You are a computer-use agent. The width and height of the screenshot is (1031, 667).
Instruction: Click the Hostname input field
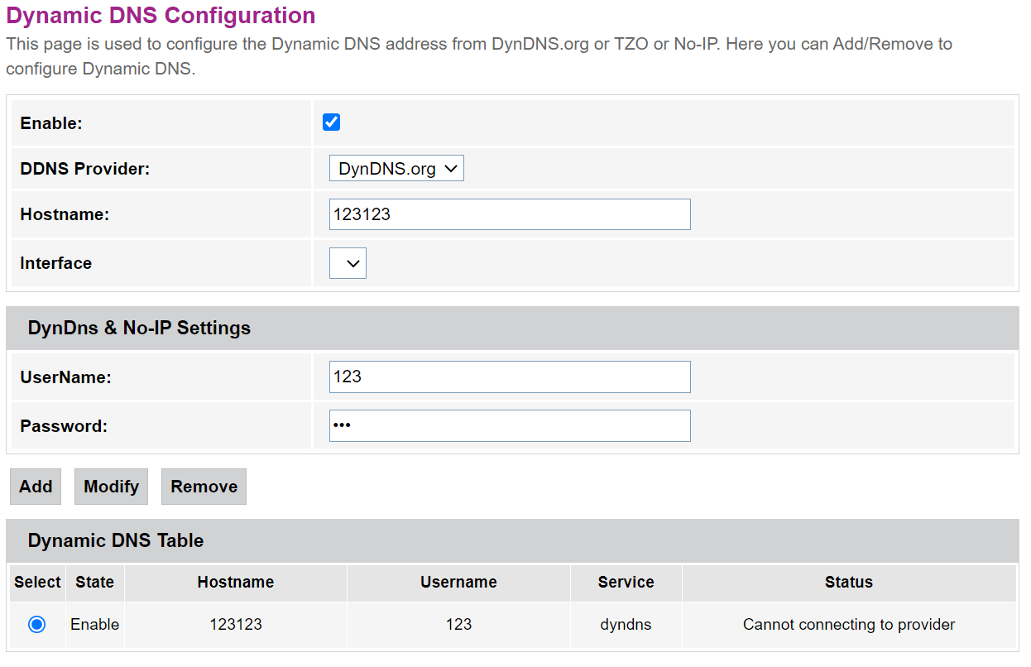pyautogui.click(x=509, y=214)
